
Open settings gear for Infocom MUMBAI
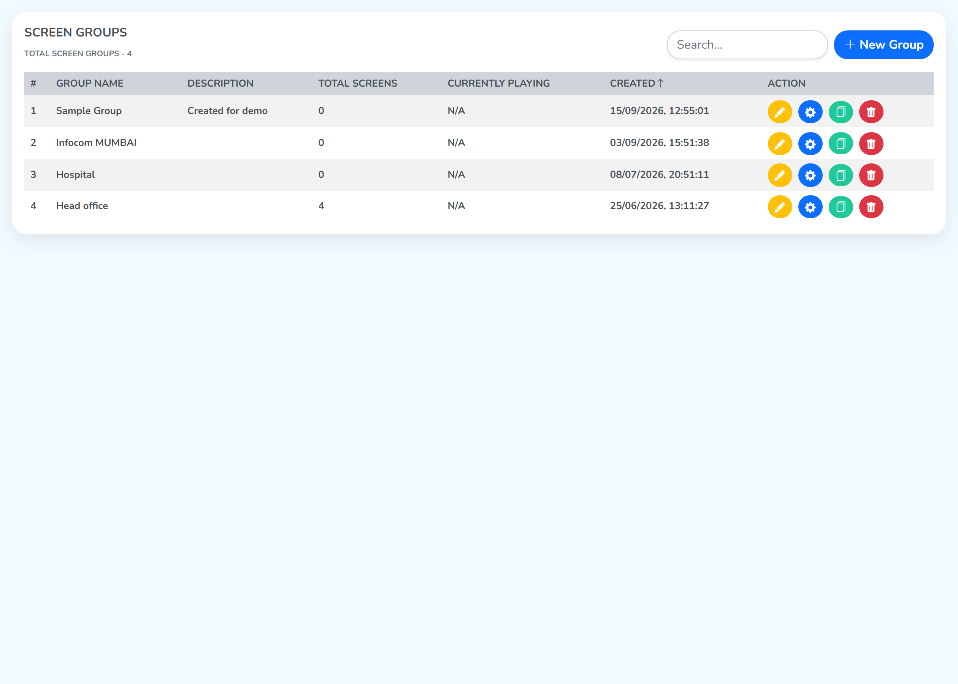(810, 144)
